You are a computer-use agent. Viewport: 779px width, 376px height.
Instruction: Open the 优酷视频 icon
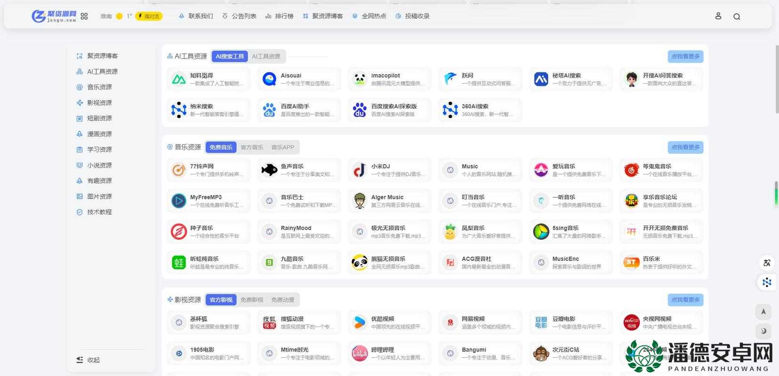pyautogui.click(x=360, y=322)
